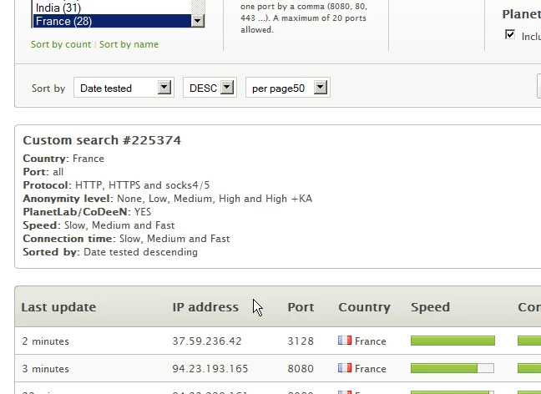The image size is (541, 394).
Task: Click Sort by name link
Action: [129, 44]
